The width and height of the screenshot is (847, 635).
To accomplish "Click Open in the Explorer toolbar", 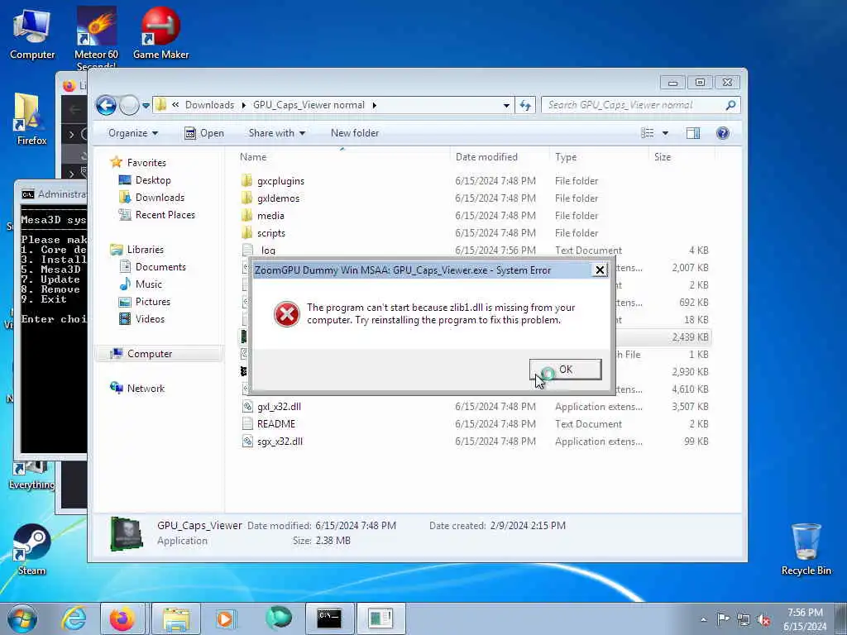I will [204, 133].
